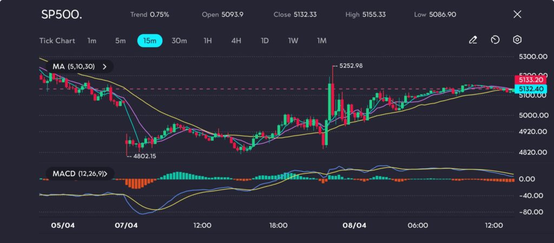The height and width of the screenshot is (243, 554).
Task: Select the 1M monthly timeframe
Action: [x=321, y=41]
